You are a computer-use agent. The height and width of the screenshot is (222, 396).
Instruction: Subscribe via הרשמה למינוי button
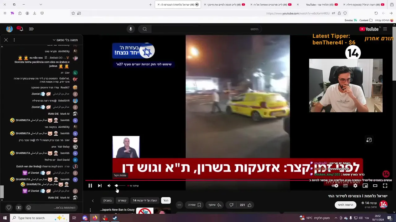pyautogui.click(x=345, y=205)
